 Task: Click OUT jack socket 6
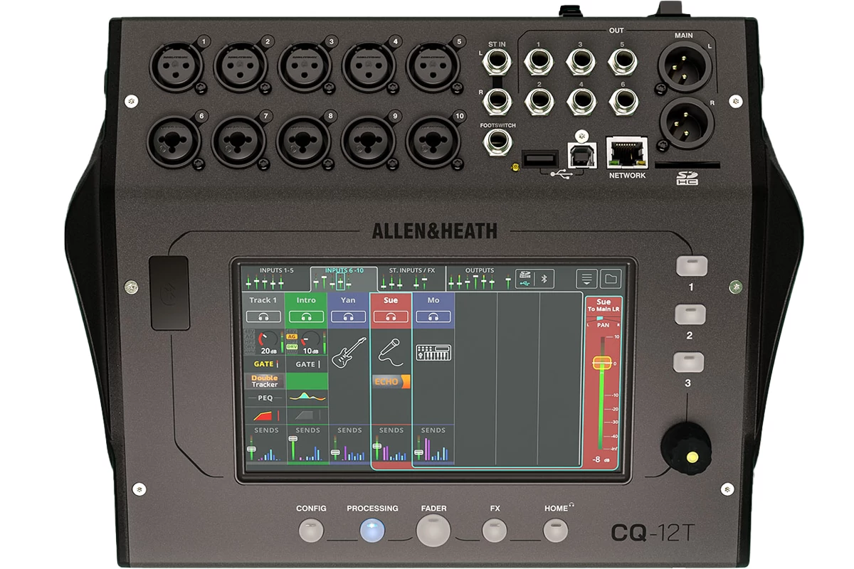point(622,102)
